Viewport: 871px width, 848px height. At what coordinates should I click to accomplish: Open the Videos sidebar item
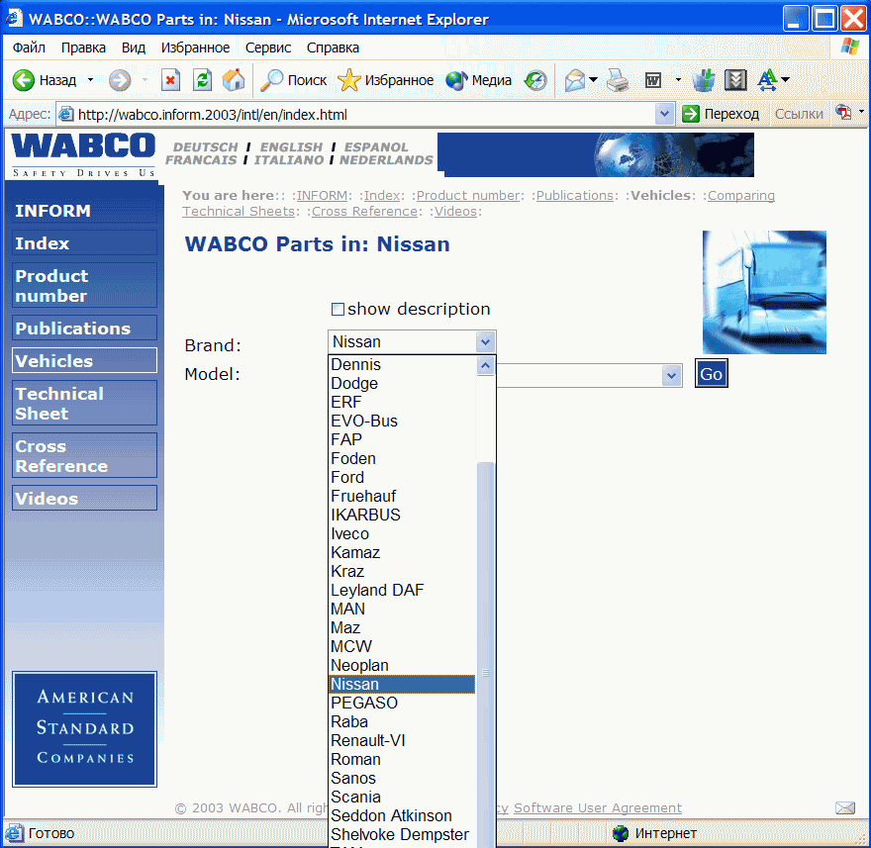pos(84,498)
